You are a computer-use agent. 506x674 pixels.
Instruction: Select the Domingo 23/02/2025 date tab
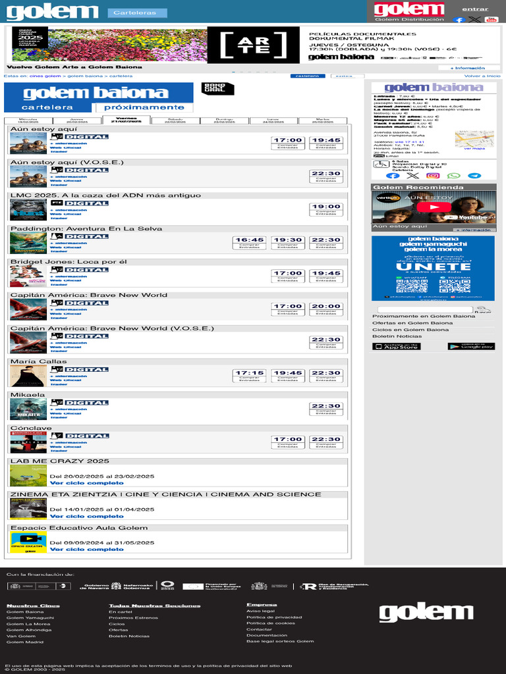[225, 121]
